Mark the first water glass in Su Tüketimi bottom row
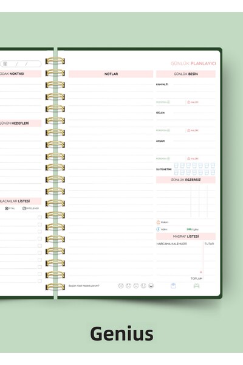Image resolution: width=243 pixels, height=365 pixels. tap(176, 173)
